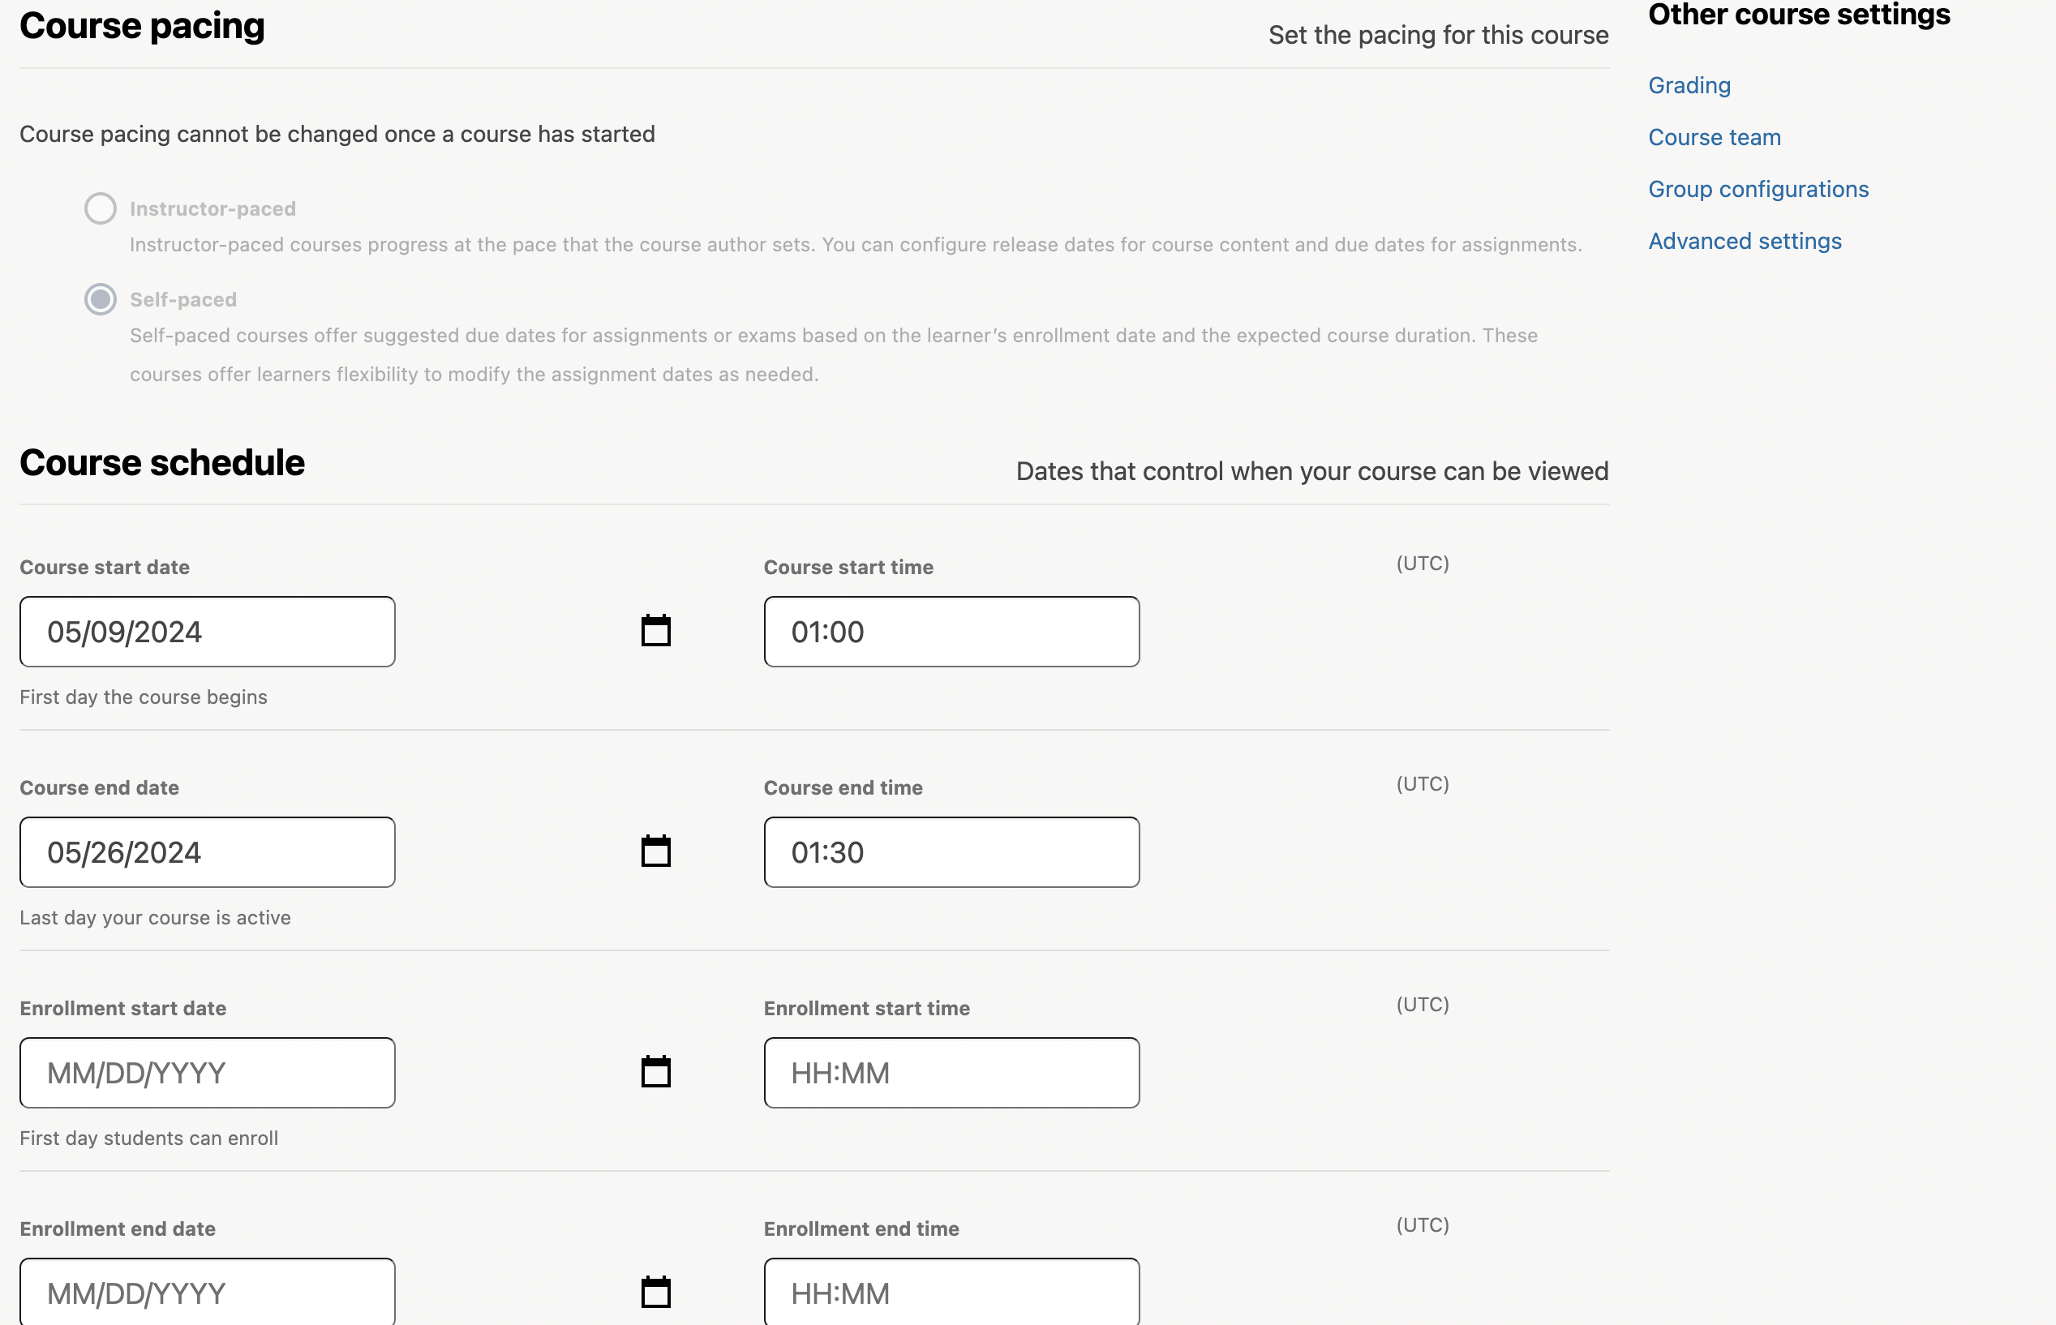Click the Course start date field
The height and width of the screenshot is (1325, 2056).
tap(208, 632)
